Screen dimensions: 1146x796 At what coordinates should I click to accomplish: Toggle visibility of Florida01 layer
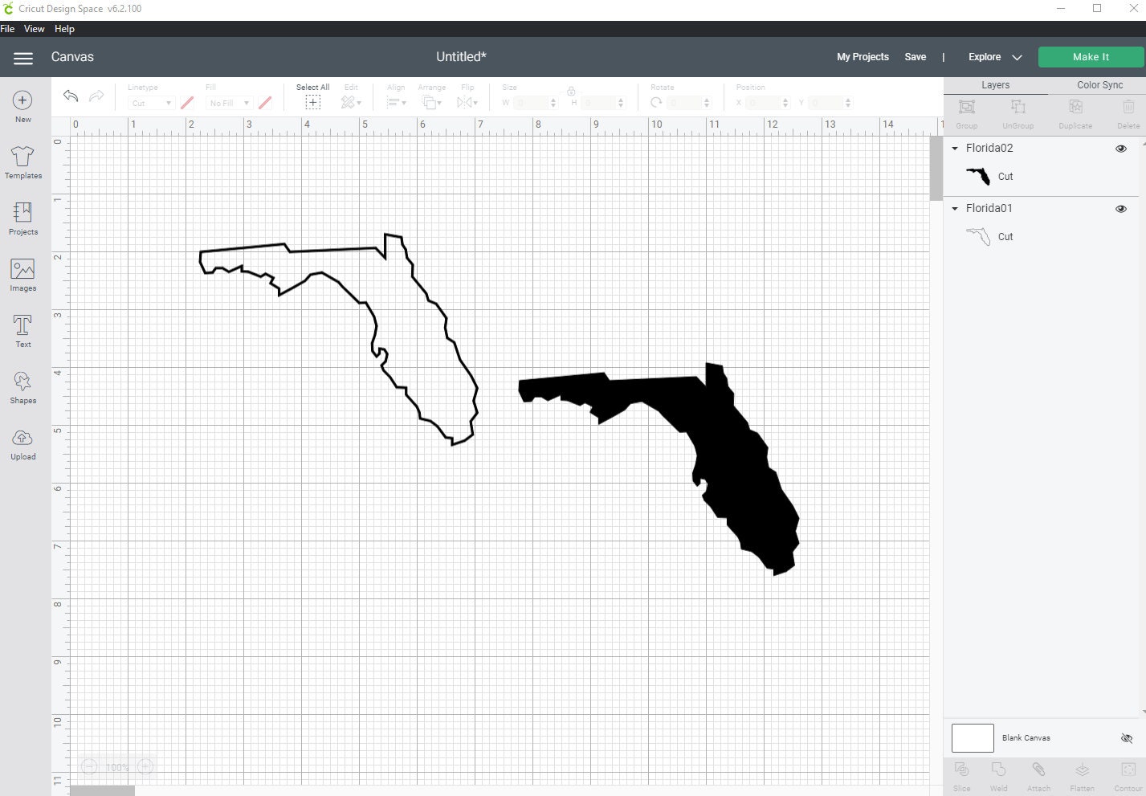(1120, 208)
